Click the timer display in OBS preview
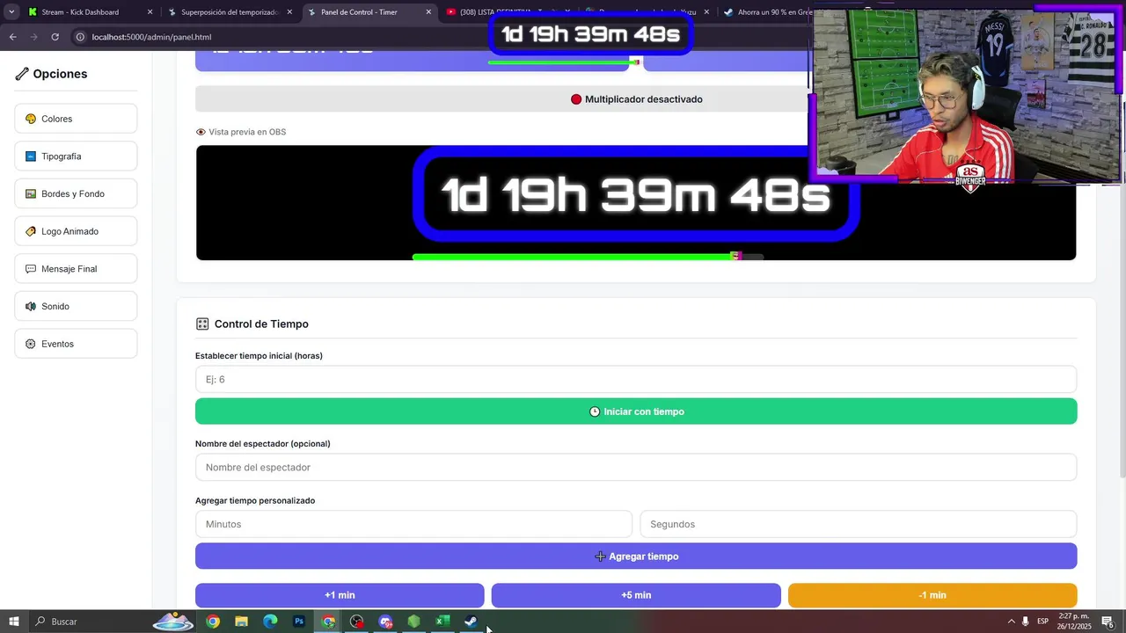 click(x=635, y=195)
